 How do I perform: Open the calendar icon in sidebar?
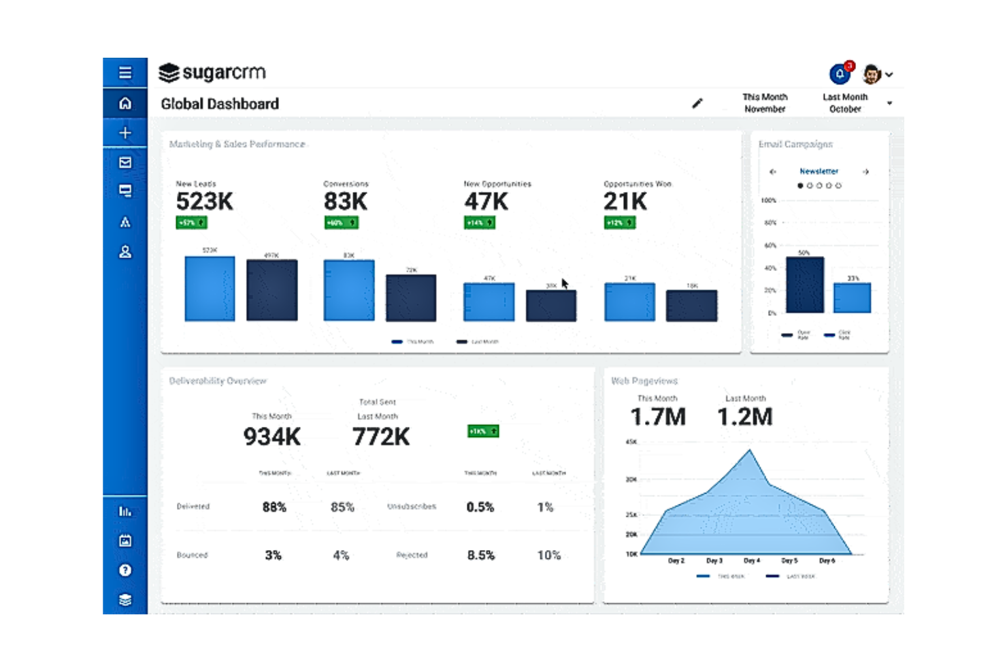(x=125, y=541)
